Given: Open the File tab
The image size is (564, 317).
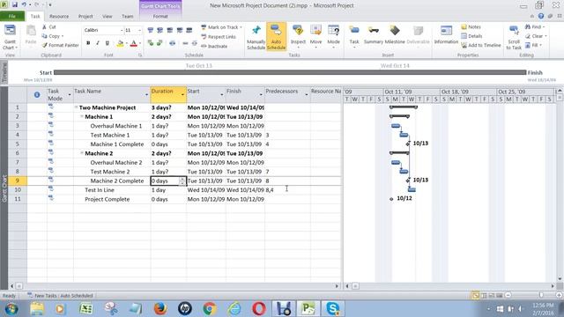Looking at the screenshot, I should 12,16.
